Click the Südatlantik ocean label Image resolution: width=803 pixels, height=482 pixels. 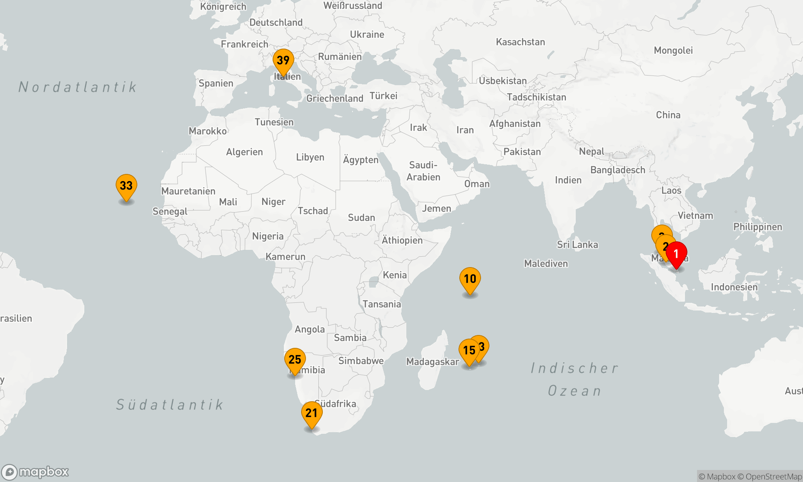tap(169, 405)
